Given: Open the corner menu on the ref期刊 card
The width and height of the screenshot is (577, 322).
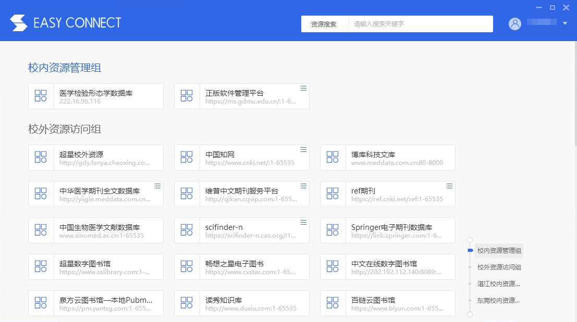Looking at the screenshot, I should 449,186.
